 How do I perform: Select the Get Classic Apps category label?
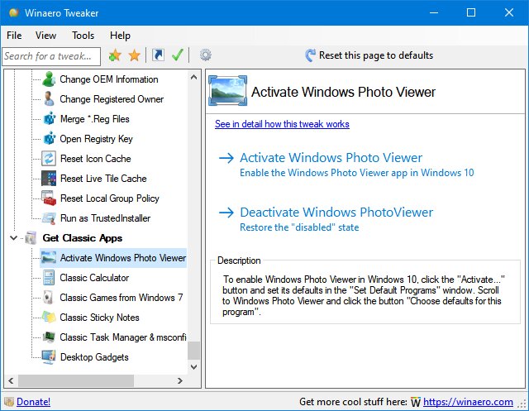pyautogui.click(x=83, y=238)
